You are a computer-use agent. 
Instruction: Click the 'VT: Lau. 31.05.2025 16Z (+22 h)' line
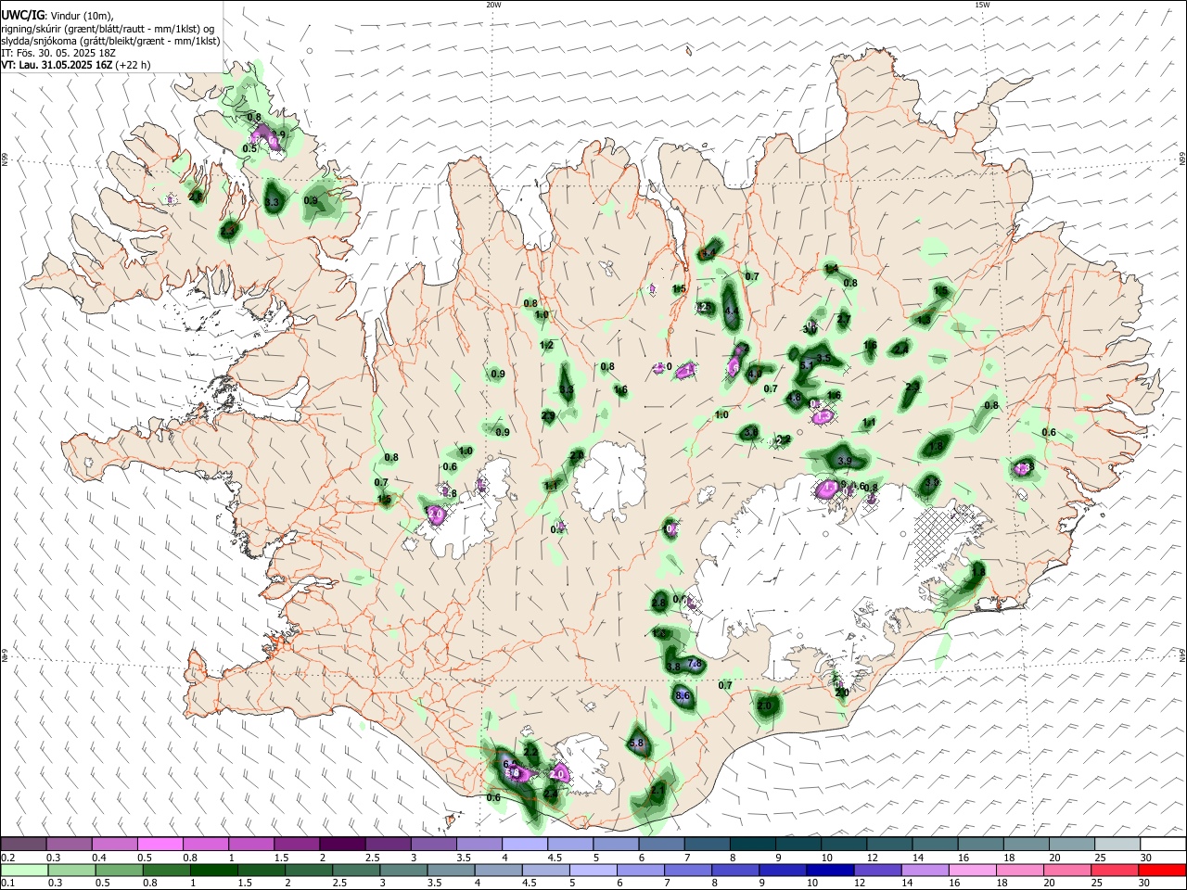76,65
